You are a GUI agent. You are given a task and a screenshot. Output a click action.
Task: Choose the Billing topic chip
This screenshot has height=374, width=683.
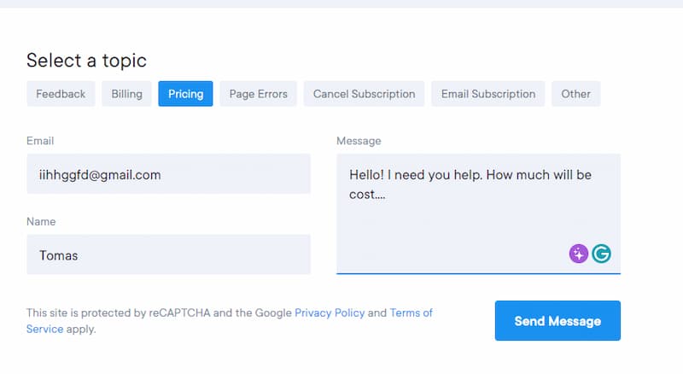[126, 94]
